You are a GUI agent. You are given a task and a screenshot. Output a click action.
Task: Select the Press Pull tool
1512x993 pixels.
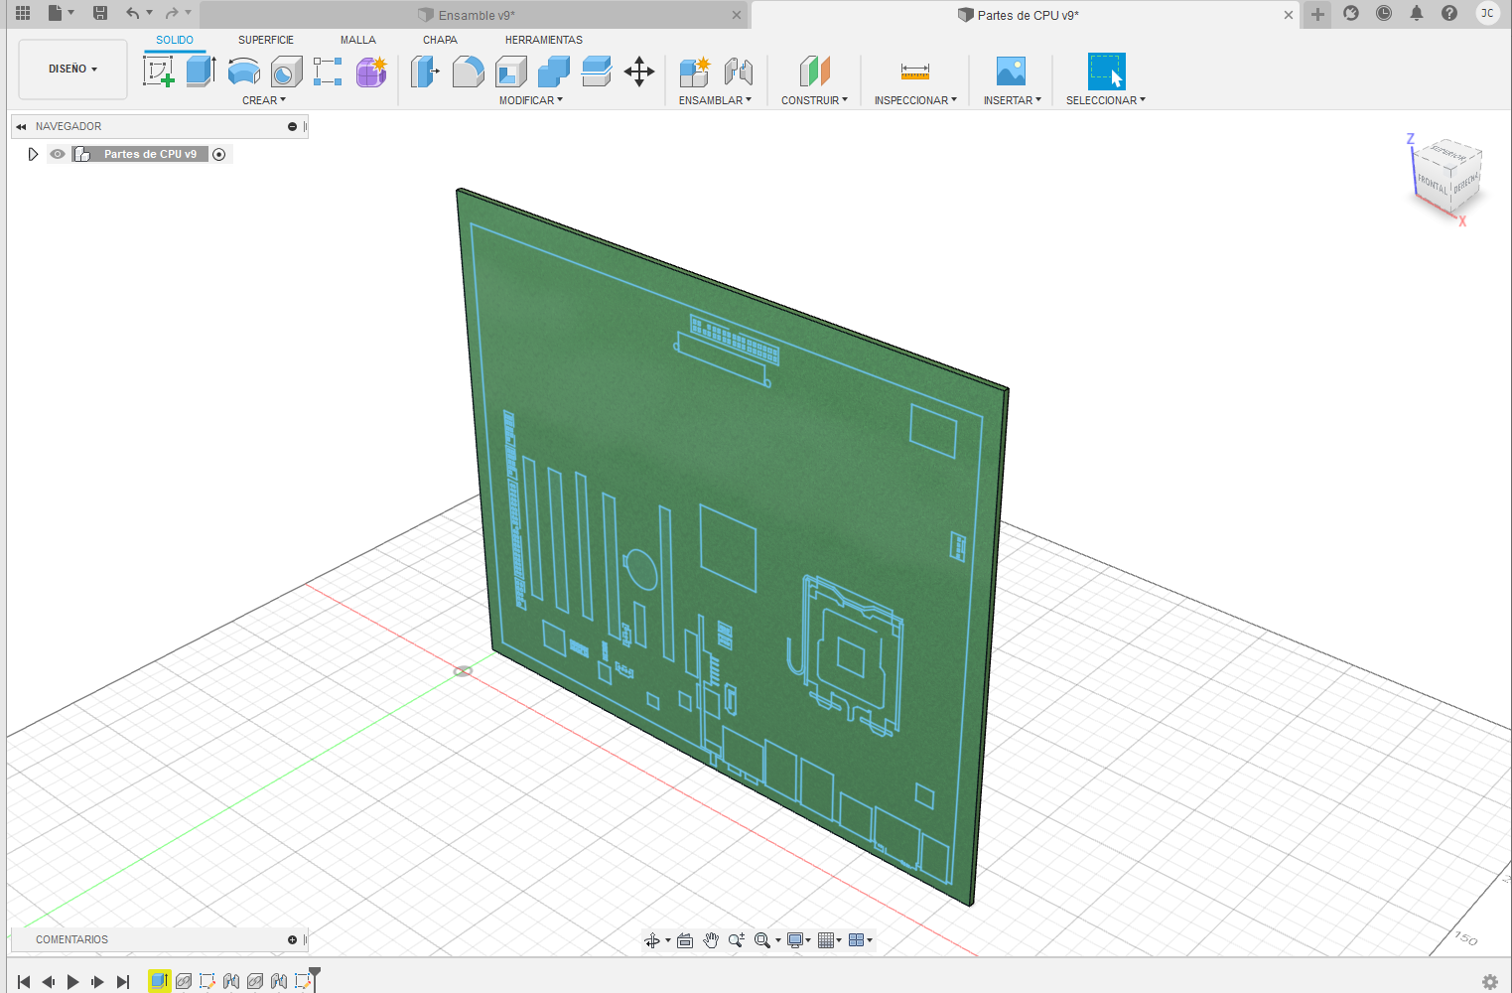point(425,71)
